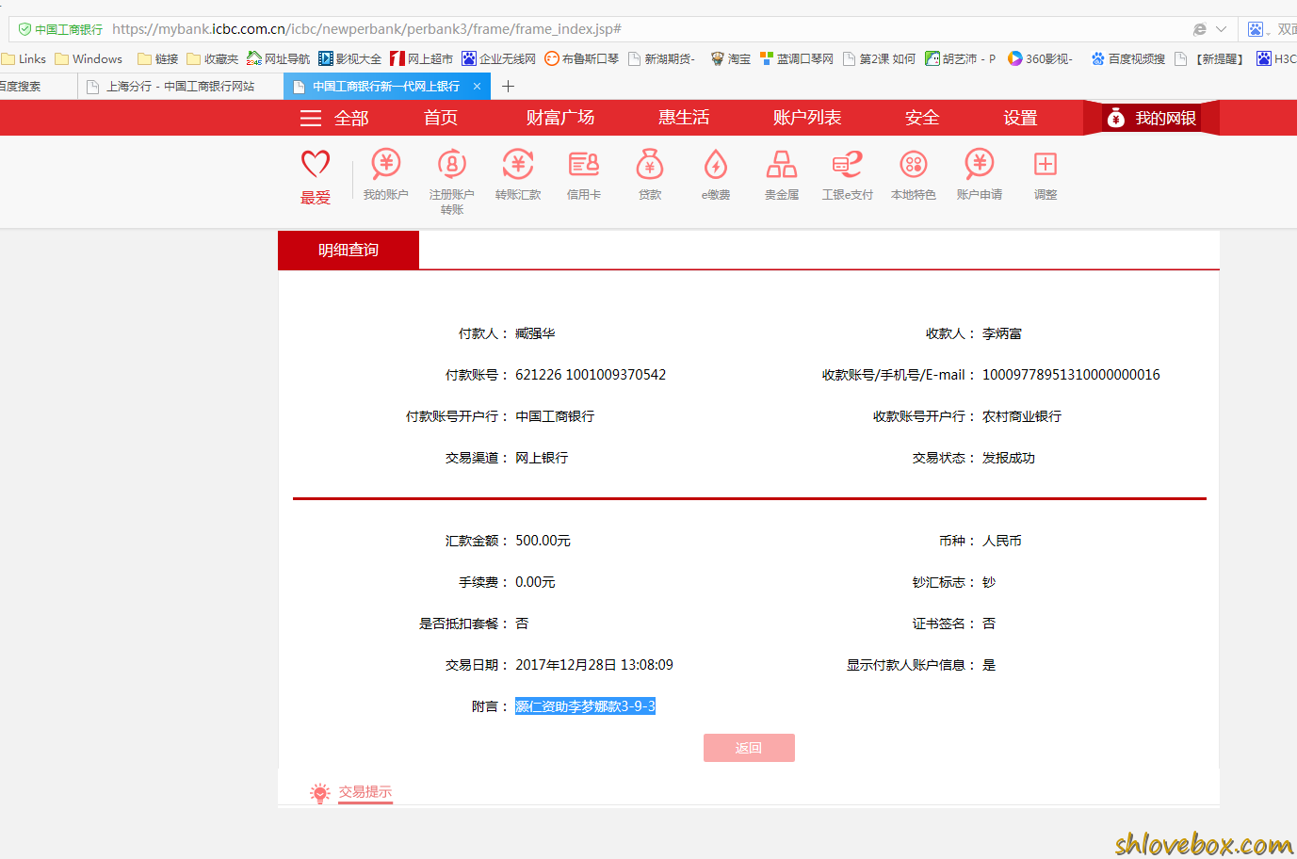1297x859 pixels.
Task: Click transaction status 发报成功
Action: click(1009, 458)
